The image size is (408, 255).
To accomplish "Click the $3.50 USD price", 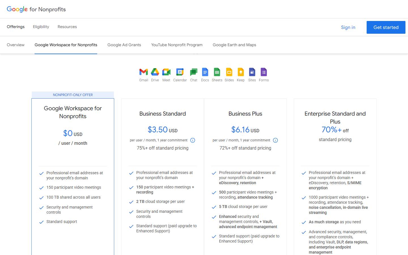I will (x=163, y=130).
